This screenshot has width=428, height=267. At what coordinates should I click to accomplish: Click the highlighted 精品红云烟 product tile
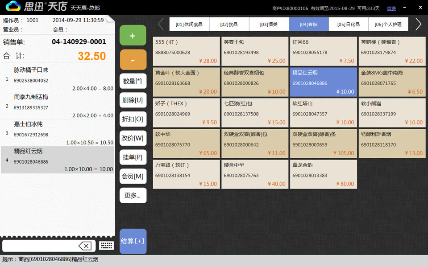(324, 82)
